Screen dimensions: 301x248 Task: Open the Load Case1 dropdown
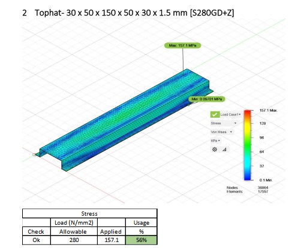click(230, 115)
